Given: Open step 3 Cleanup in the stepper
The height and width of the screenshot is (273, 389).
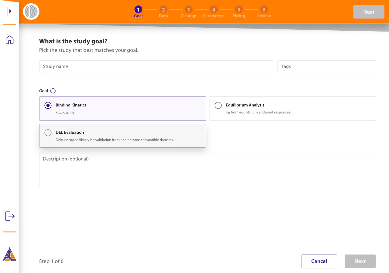Looking at the screenshot, I should (x=188, y=12).
